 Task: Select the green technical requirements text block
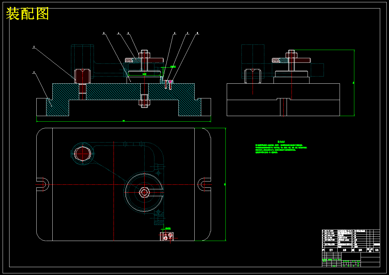[281, 147]
